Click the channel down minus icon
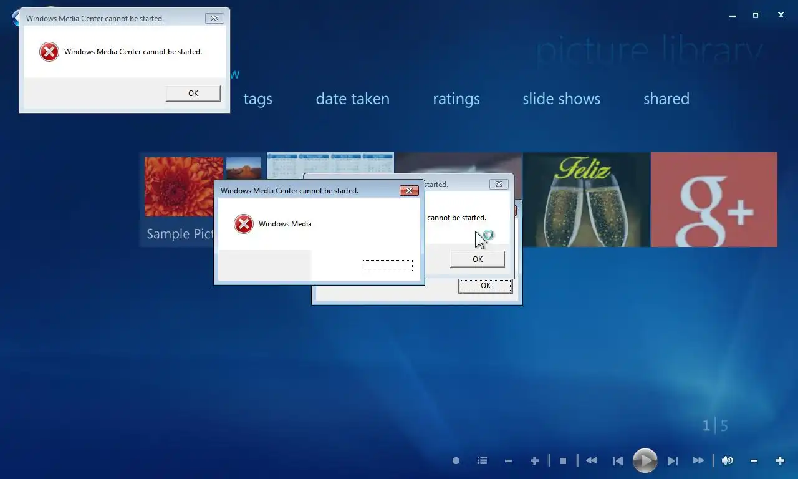The height and width of the screenshot is (479, 798). click(508, 461)
